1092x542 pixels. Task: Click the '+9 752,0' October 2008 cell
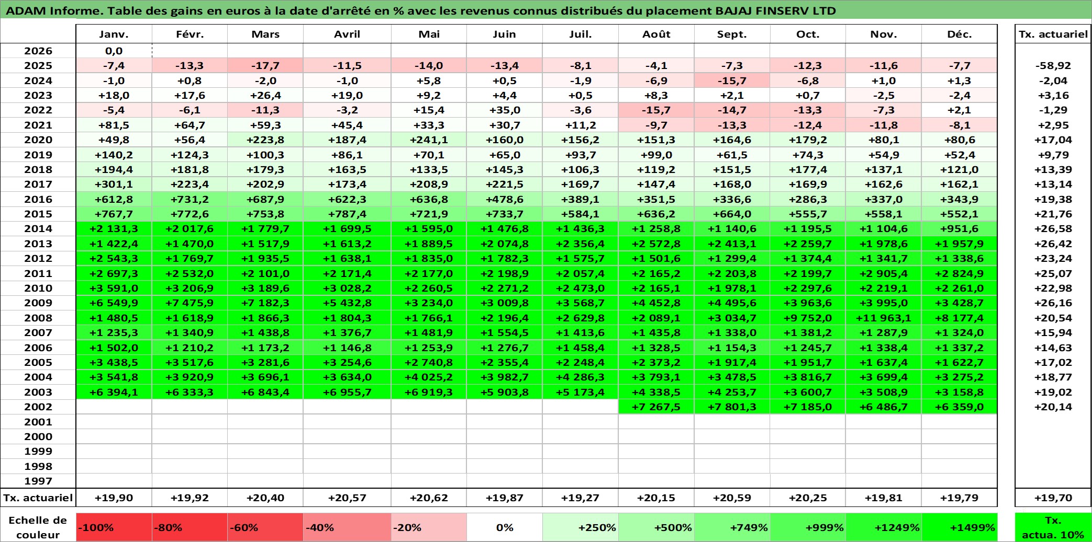click(x=808, y=318)
